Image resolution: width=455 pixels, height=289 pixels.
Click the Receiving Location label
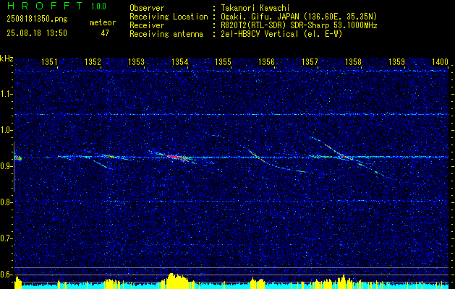tap(169, 17)
